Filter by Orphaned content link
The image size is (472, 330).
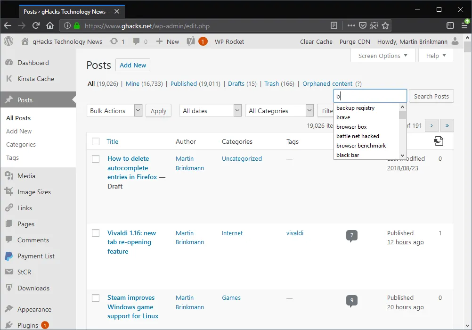327,83
